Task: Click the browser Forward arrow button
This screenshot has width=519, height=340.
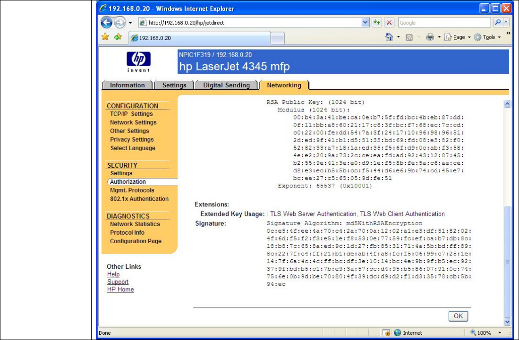Action: tap(120, 23)
